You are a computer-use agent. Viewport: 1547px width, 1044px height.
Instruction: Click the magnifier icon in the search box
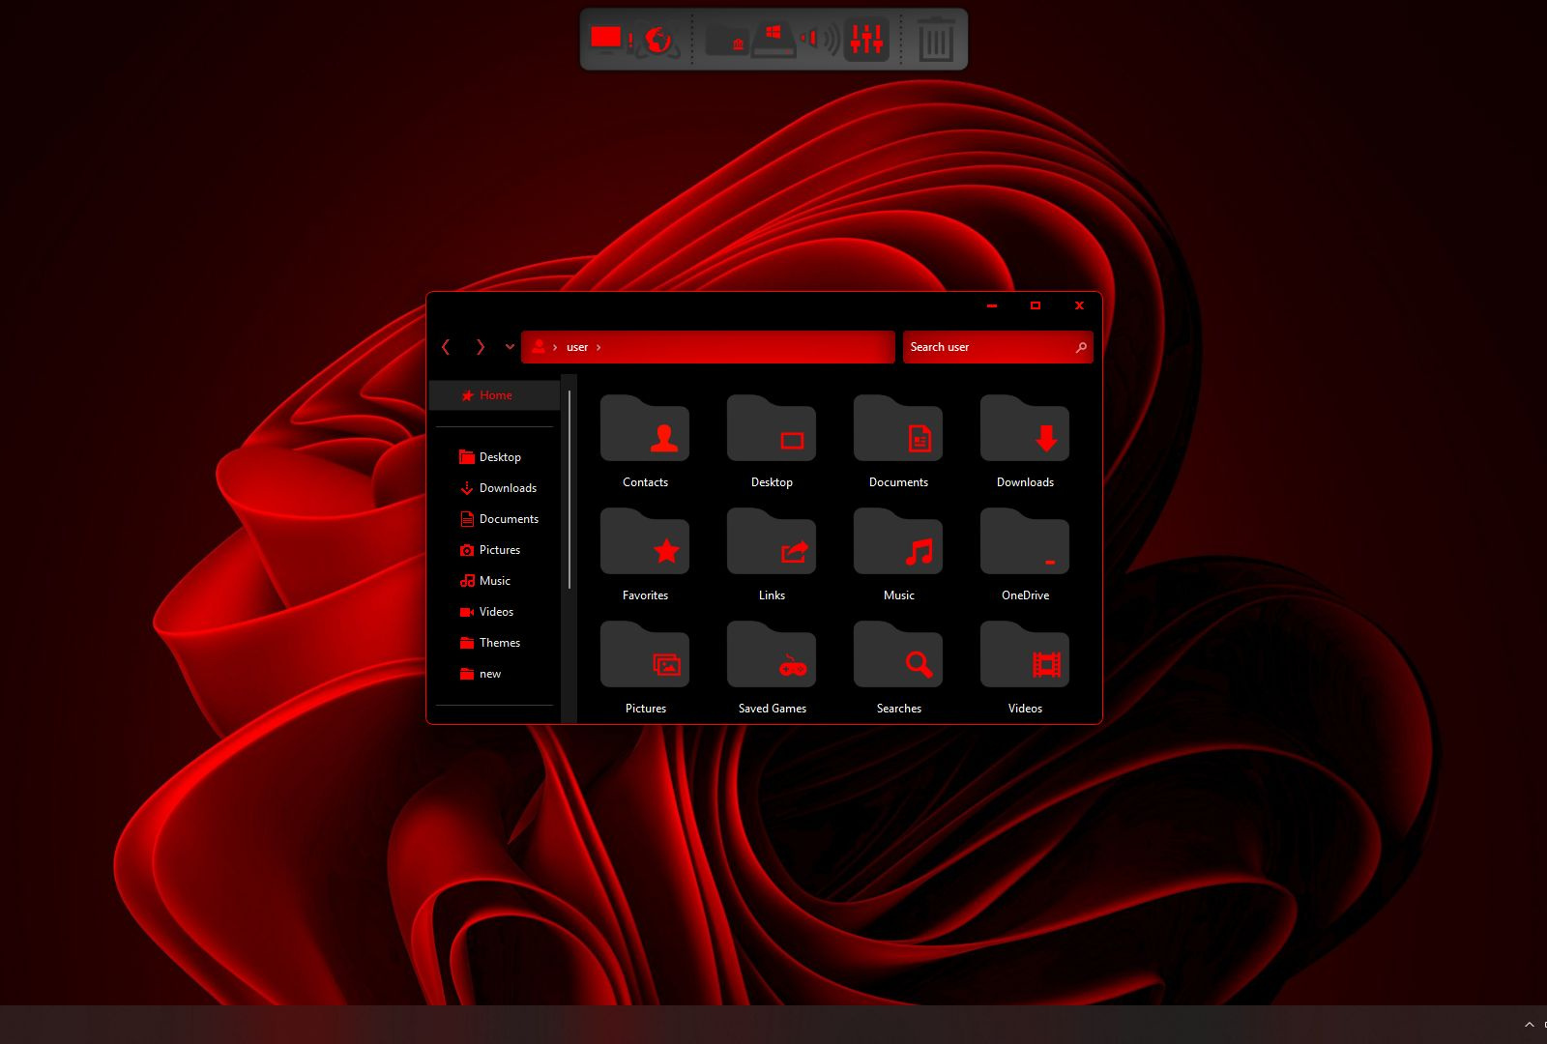click(1081, 347)
